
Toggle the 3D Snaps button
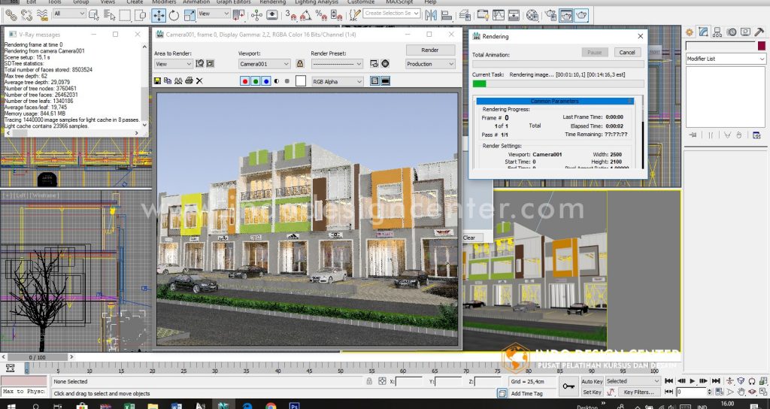pos(291,16)
